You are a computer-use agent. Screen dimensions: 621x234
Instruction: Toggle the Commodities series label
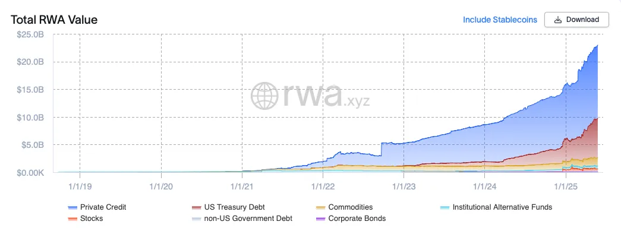tap(351, 207)
